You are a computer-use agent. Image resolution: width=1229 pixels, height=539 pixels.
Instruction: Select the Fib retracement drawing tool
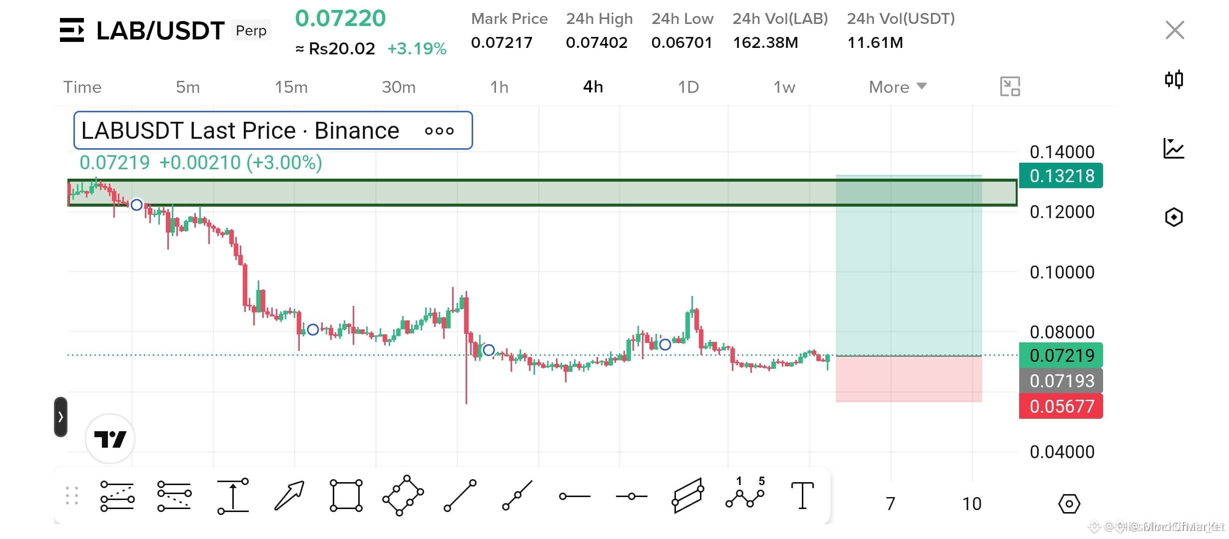pyautogui.click(x=117, y=496)
